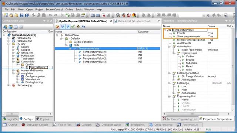Open the Project menu
The image size is (237, 133).
[39, 9]
